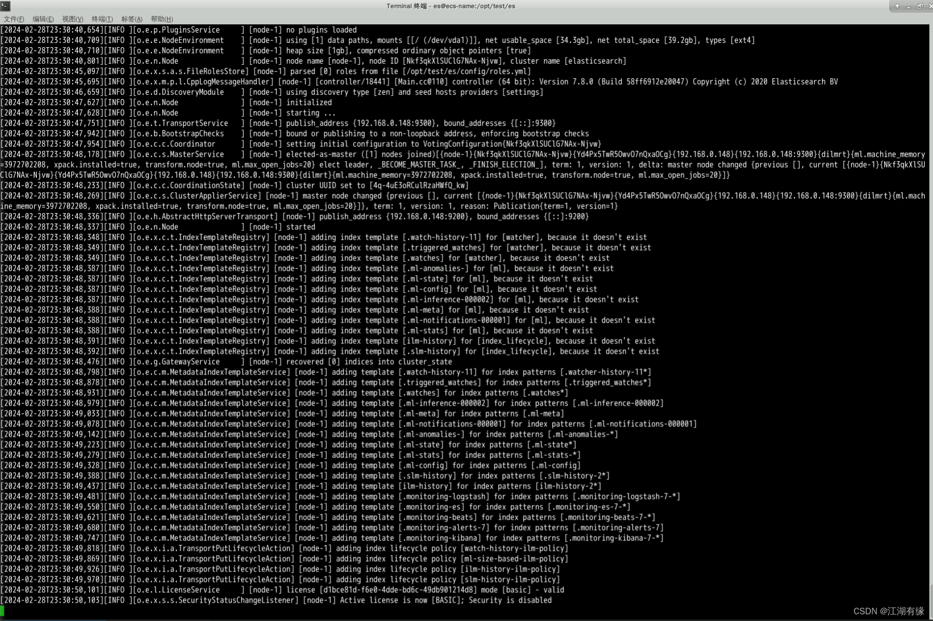
Task: Click '[watch-history-ilm-policy]' text
Action: [514, 549]
